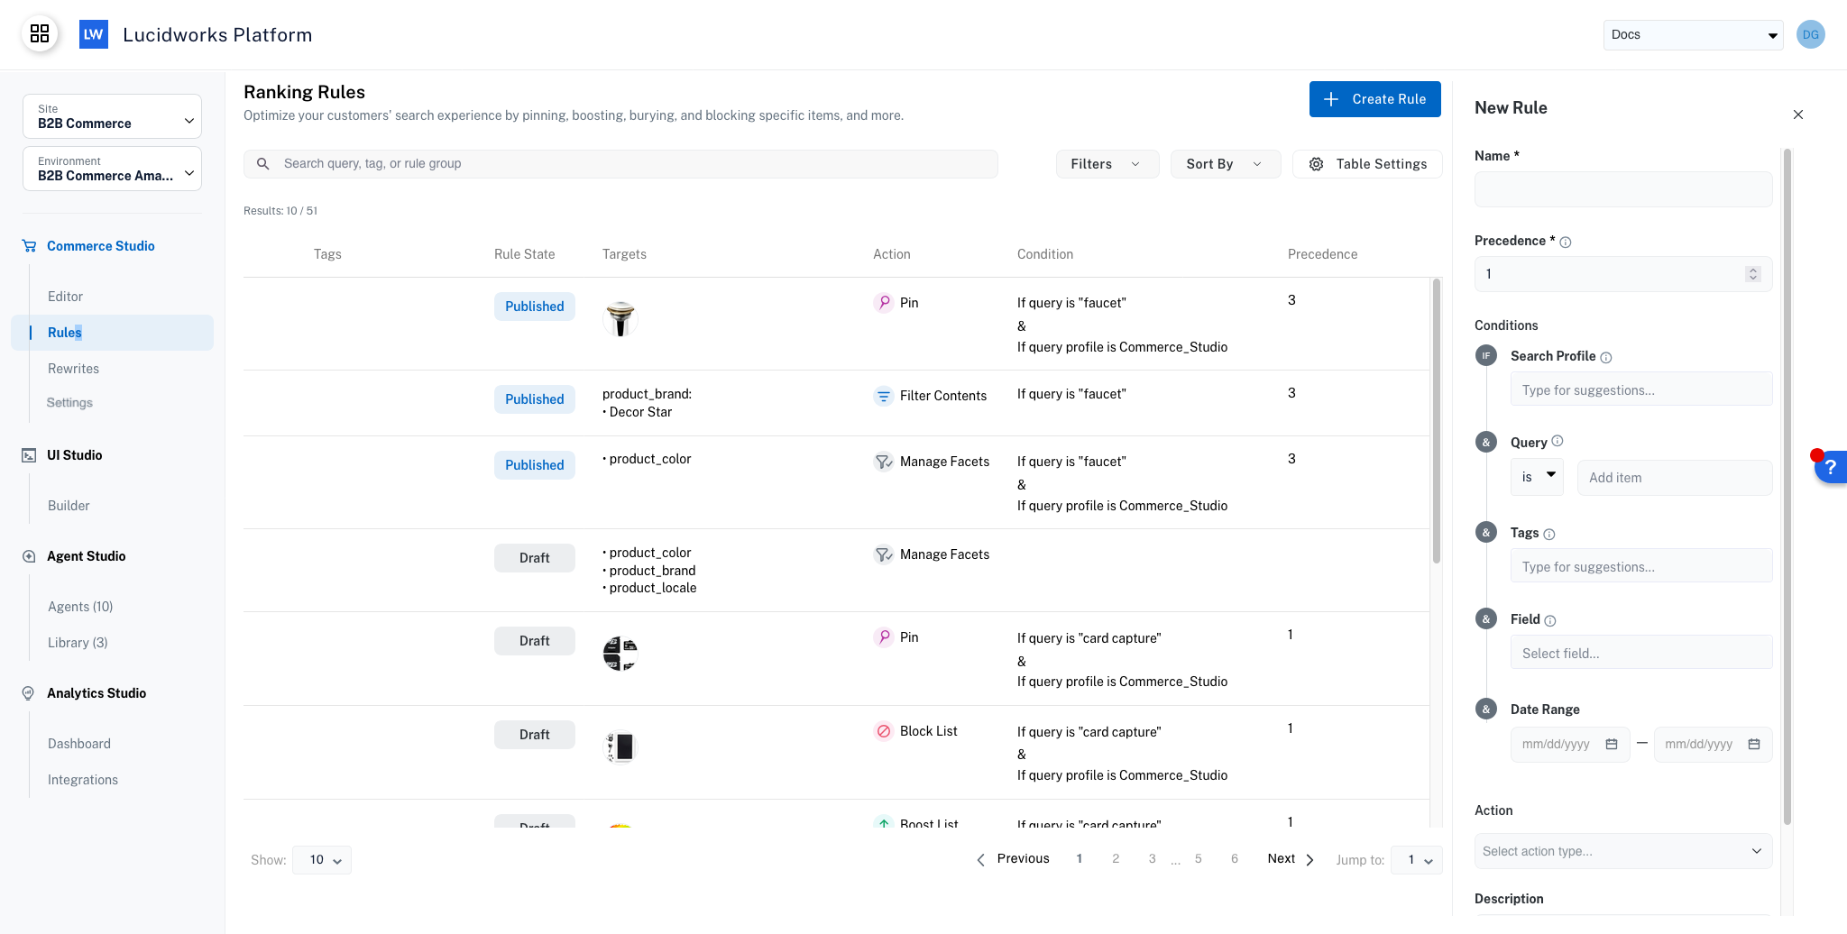
Task: Open Rewrites in the sidebar
Action: click(x=73, y=369)
